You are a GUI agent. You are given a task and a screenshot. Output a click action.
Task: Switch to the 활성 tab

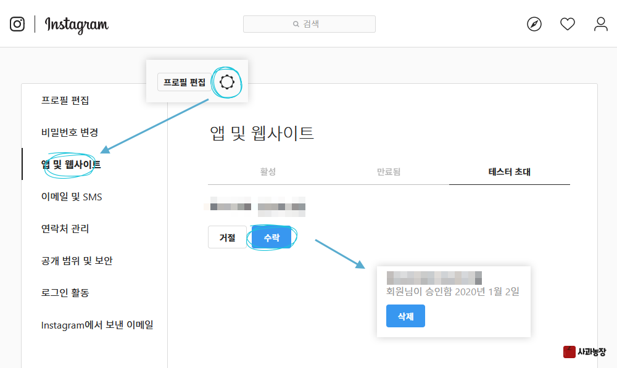point(268,172)
